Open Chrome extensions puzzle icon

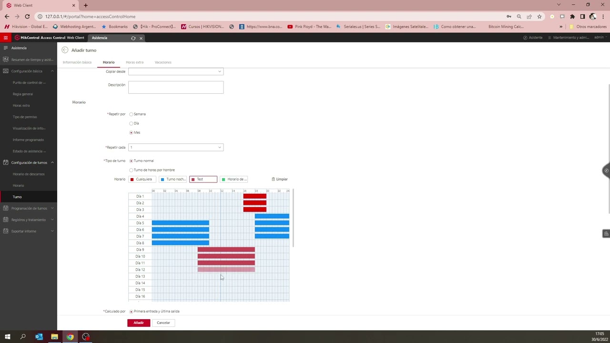[x=572, y=17]
